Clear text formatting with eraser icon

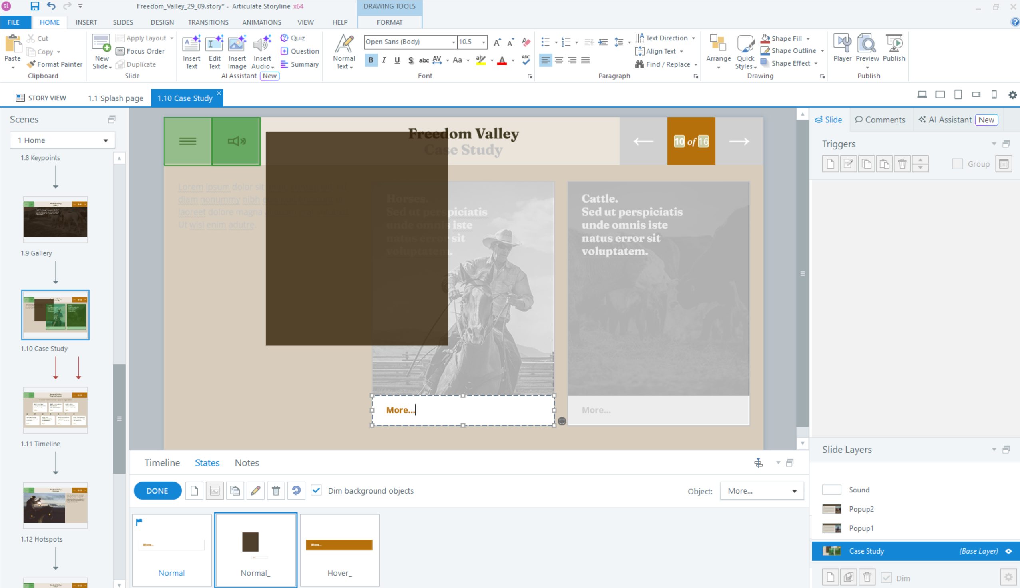tap(526, 42)
